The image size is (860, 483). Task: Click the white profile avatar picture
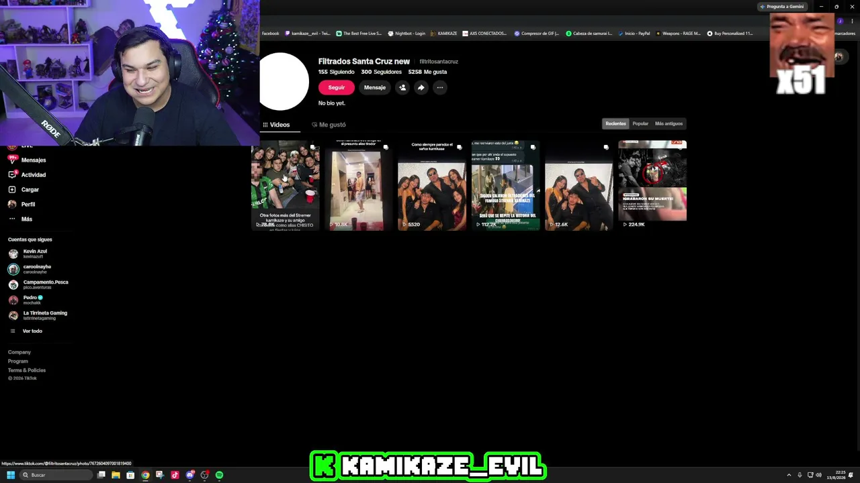click(x=284, y=81)
